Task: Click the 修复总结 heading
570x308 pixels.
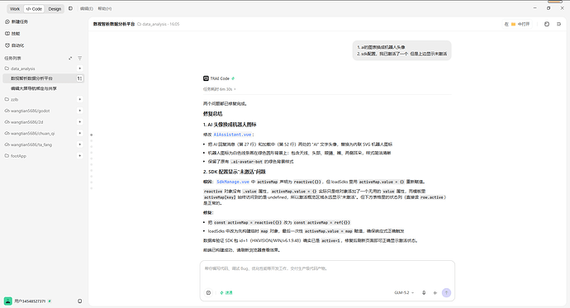Action: (212, 114)
